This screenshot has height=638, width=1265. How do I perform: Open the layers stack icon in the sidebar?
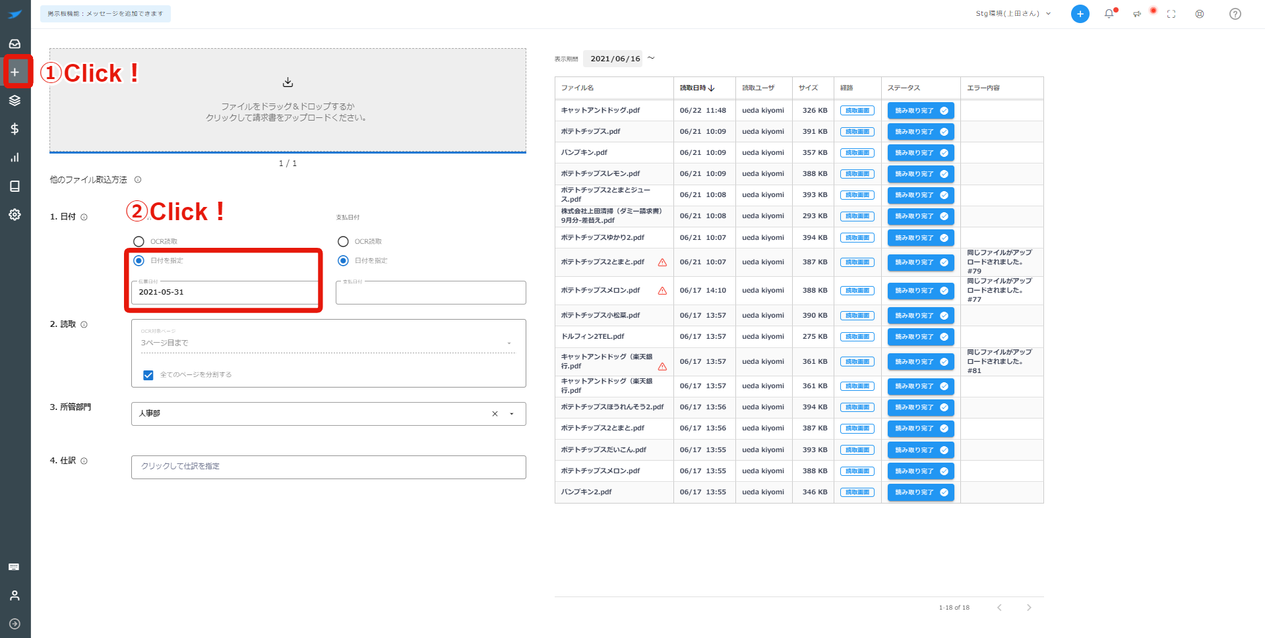(x=15, y=100)
